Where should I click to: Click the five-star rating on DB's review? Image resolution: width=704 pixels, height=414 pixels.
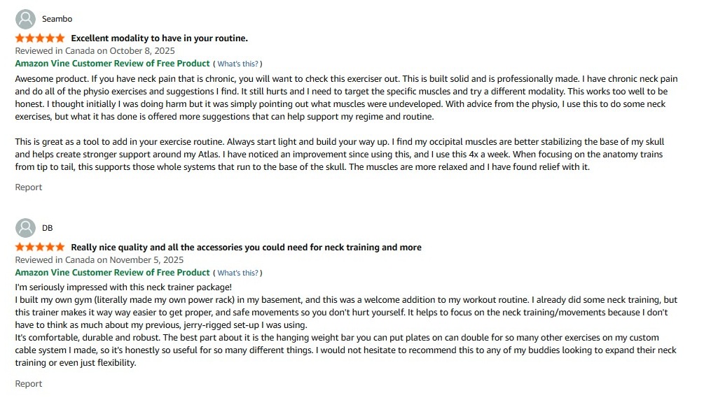(40, 247)
